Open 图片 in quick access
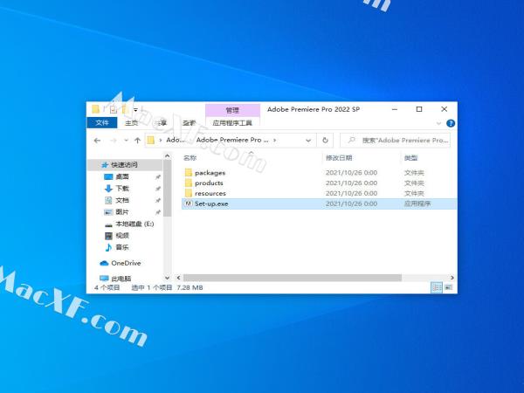The image size is (524, 393). tap(122, 212)
